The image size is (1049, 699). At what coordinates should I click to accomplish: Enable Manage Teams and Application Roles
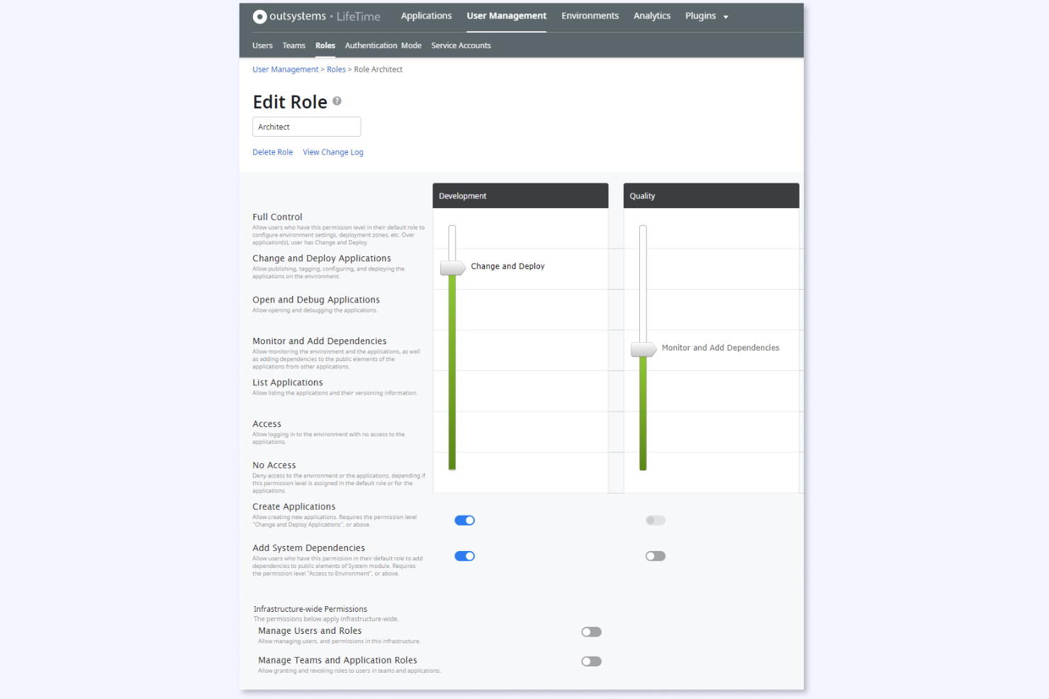click(591, 661)
